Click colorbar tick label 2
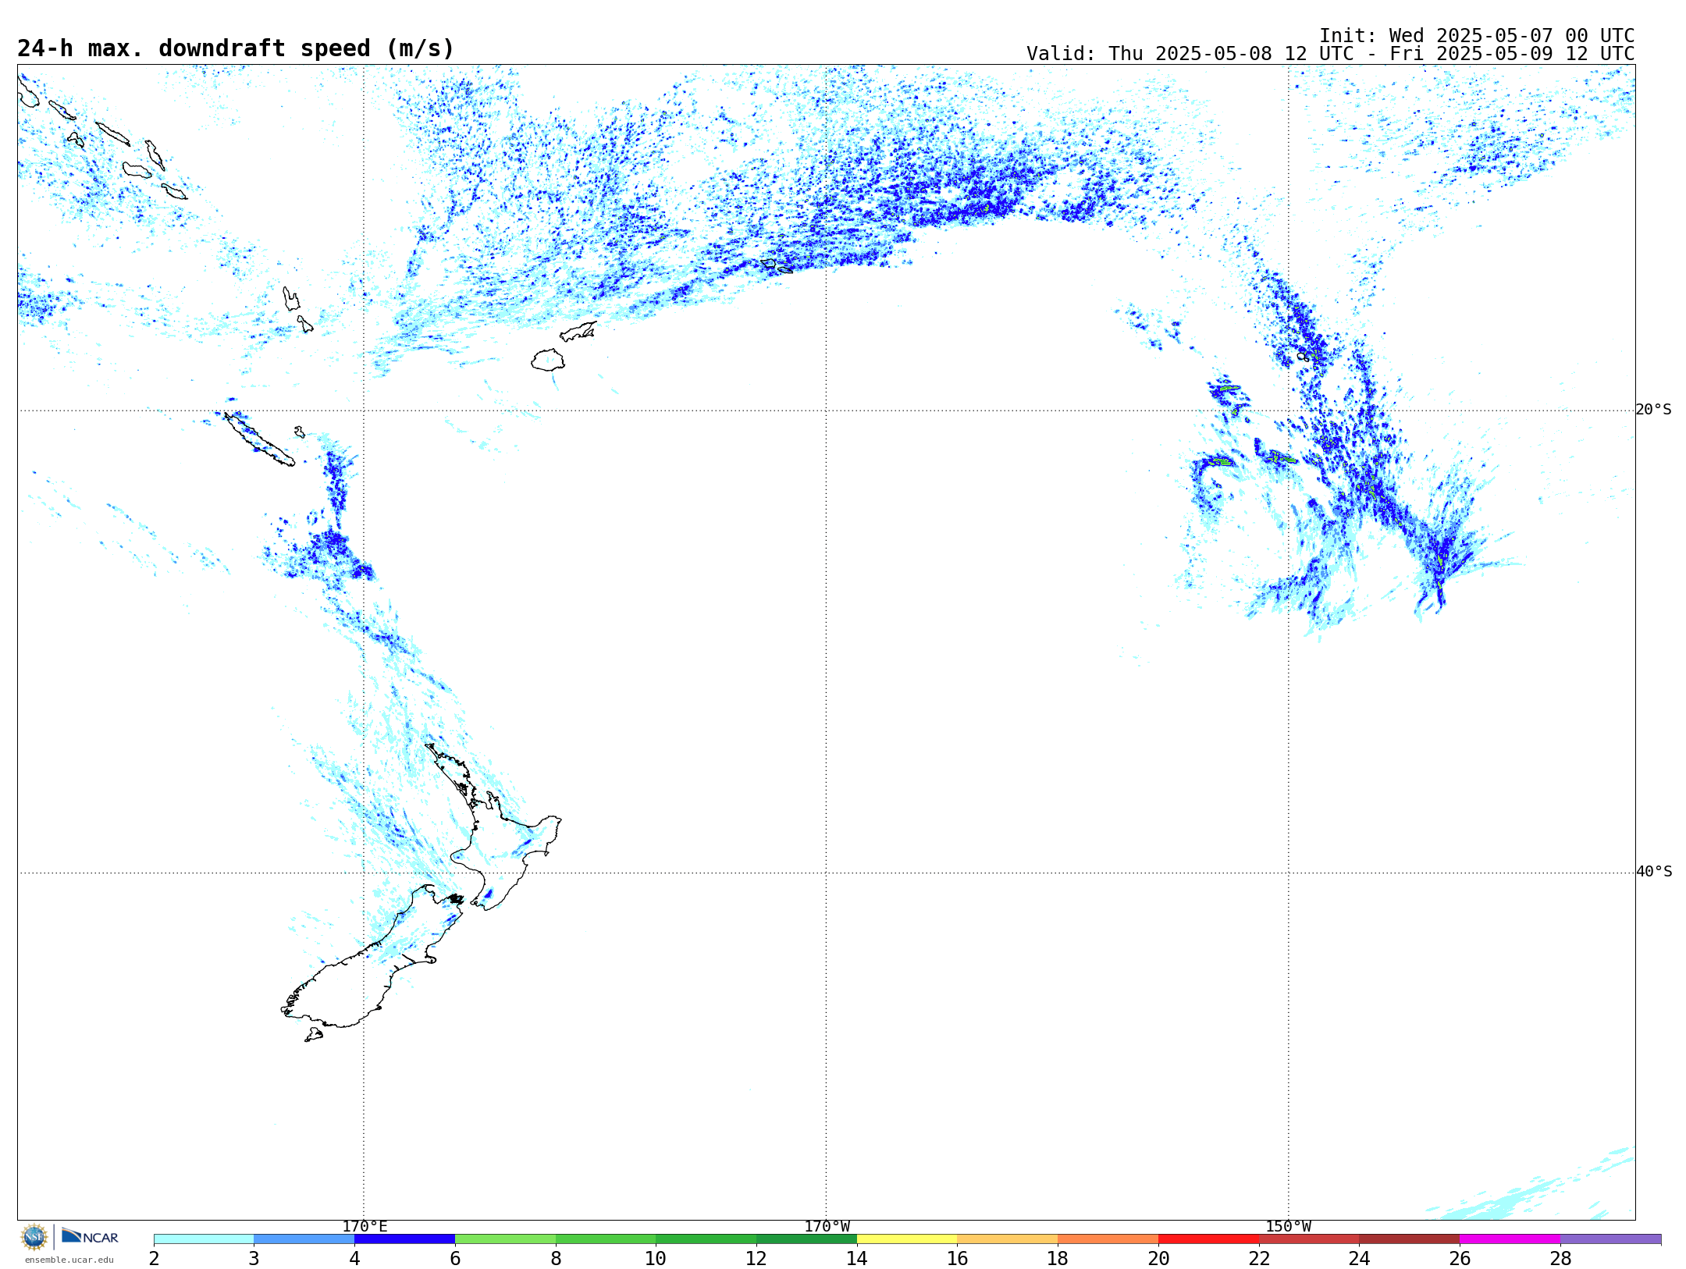Image resolution: width=1686 pixels, height=1269 pixels. [154, 1258]
